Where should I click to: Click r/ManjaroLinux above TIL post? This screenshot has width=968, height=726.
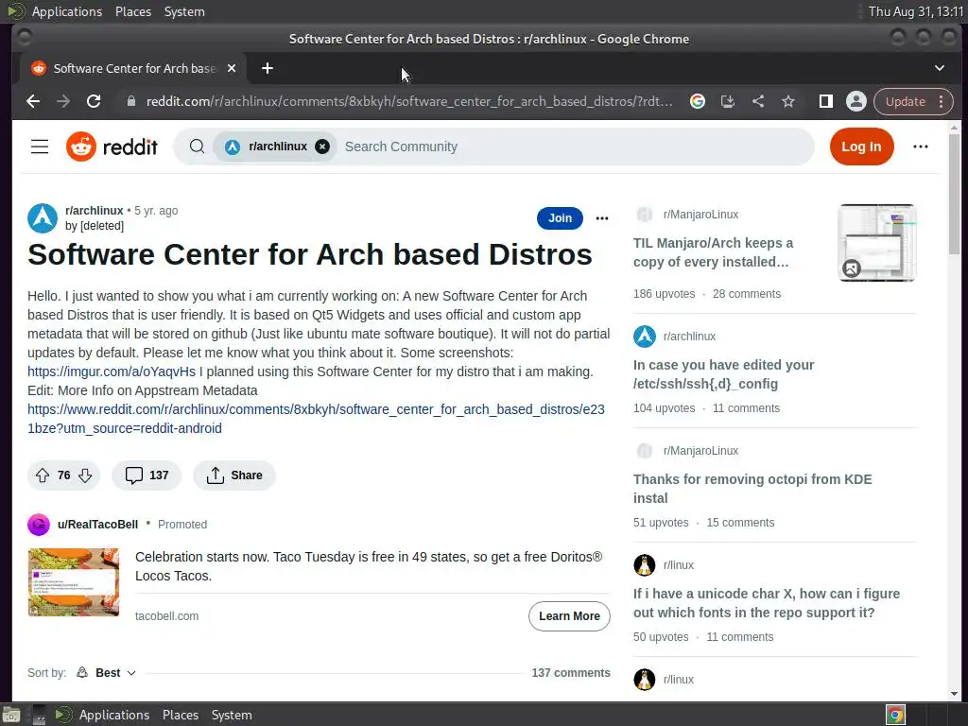(x=700, y=215)
